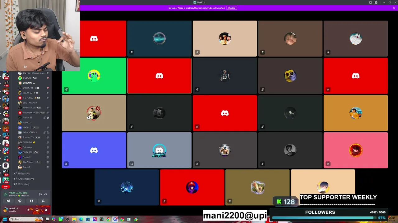The height and width of the screenshot is (223, 398).
Task: Open Discord icon in the taskbar
Action: tap(115, 219)
